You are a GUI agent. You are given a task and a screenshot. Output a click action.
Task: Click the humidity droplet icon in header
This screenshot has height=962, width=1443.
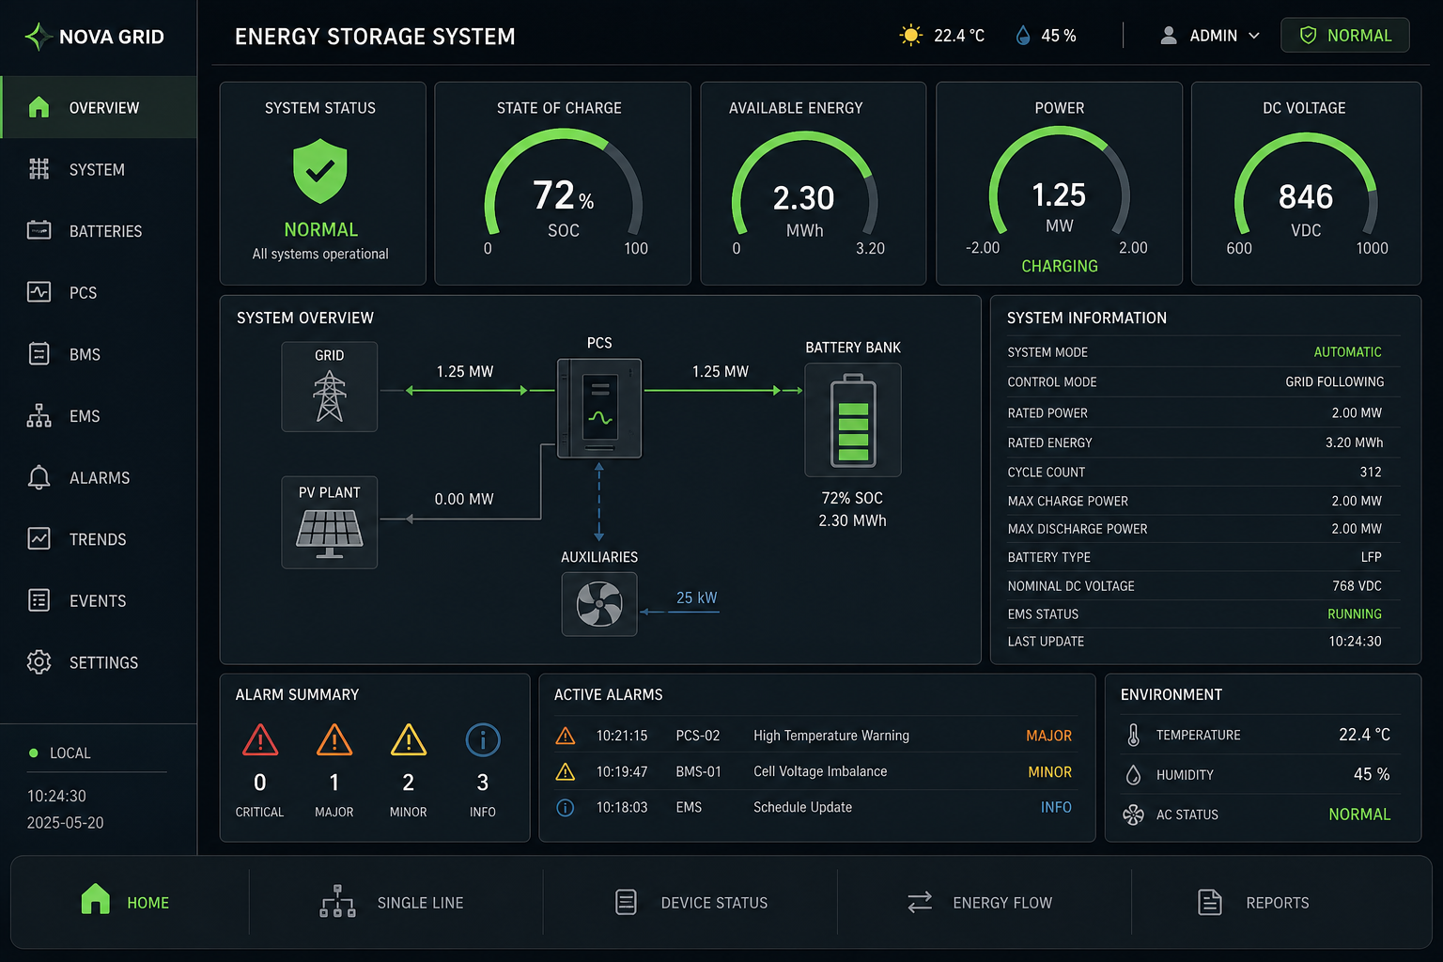(x=1023, y=36)
